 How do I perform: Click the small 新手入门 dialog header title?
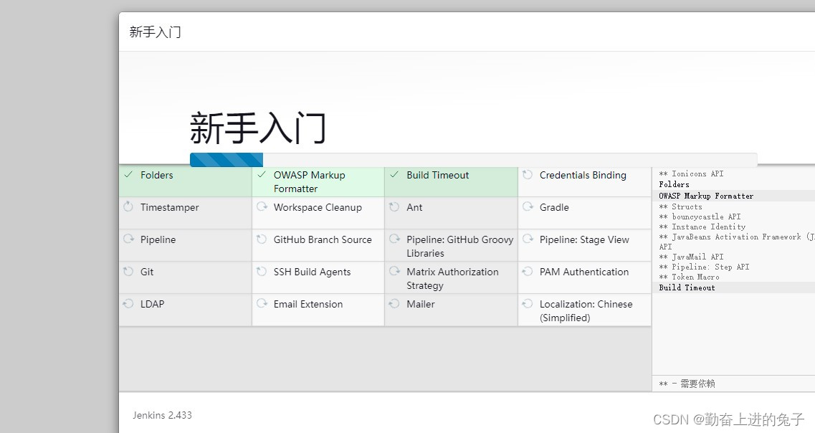[x=155, y=32]
